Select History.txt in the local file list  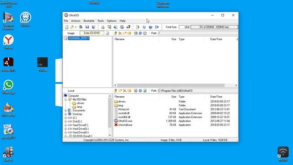pyautogui.click(x=124, y=109)
